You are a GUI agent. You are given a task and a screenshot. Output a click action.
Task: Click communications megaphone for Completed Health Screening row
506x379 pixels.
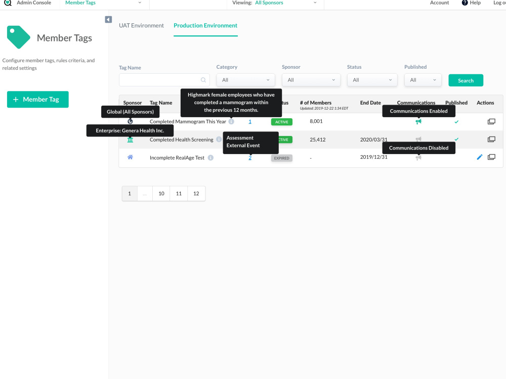[418, 139]
